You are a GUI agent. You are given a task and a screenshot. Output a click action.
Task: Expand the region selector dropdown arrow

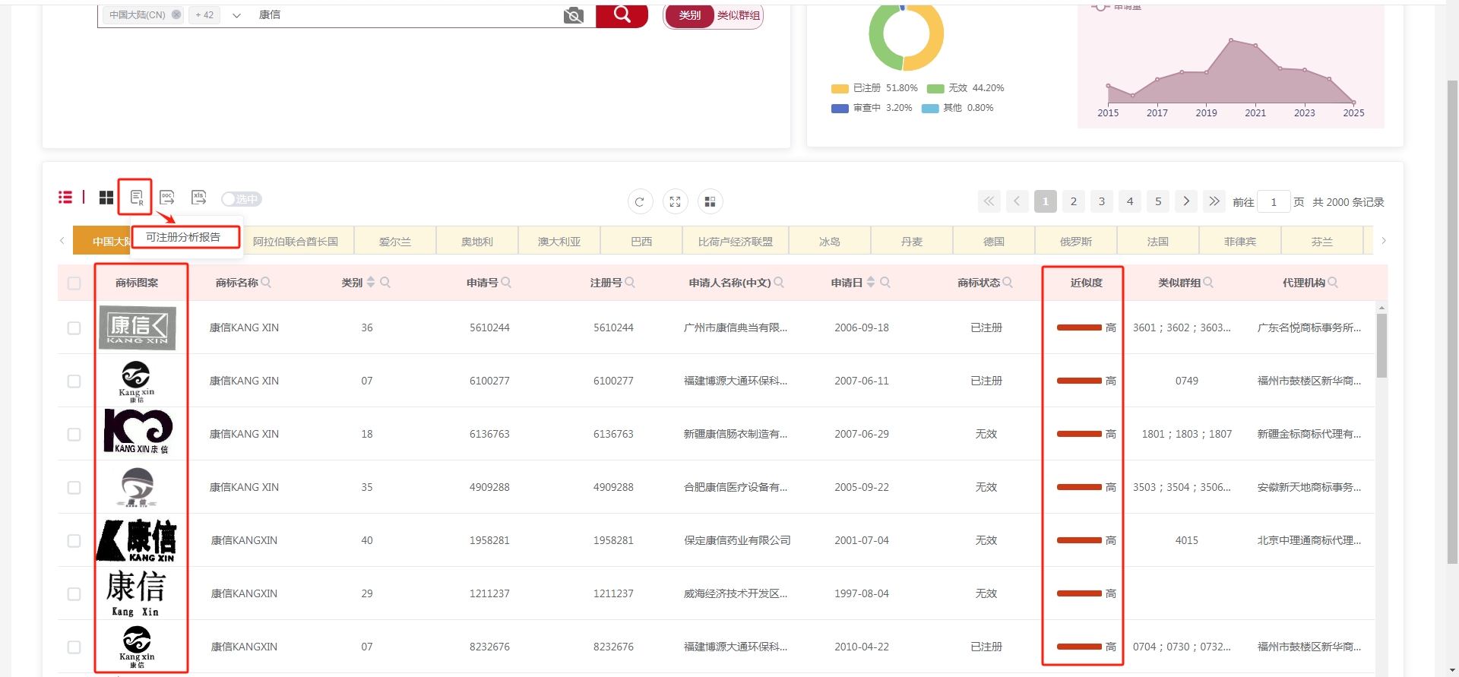(236, 15)
